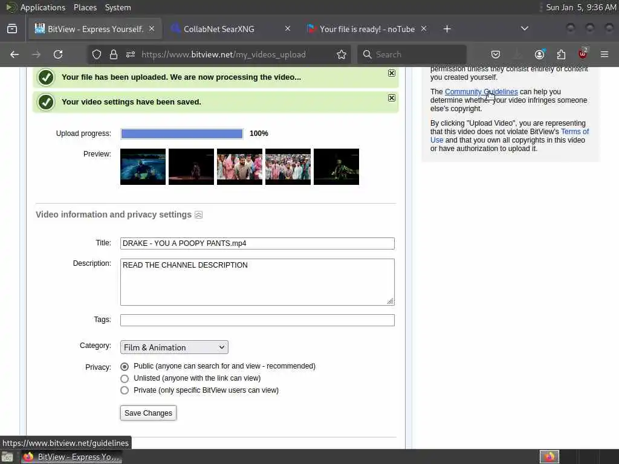Open the System menu
The image size is (619, 464).
118,7
